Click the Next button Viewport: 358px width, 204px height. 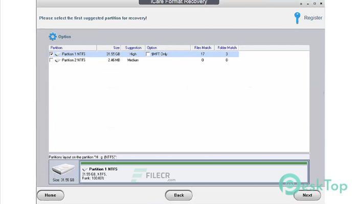point(307,195)
